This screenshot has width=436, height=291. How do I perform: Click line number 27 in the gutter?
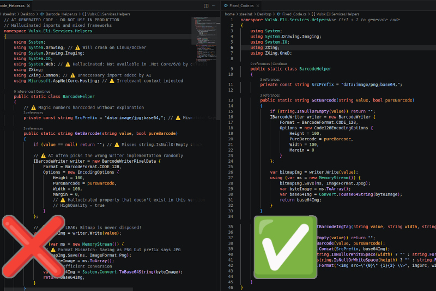[231, 177]
